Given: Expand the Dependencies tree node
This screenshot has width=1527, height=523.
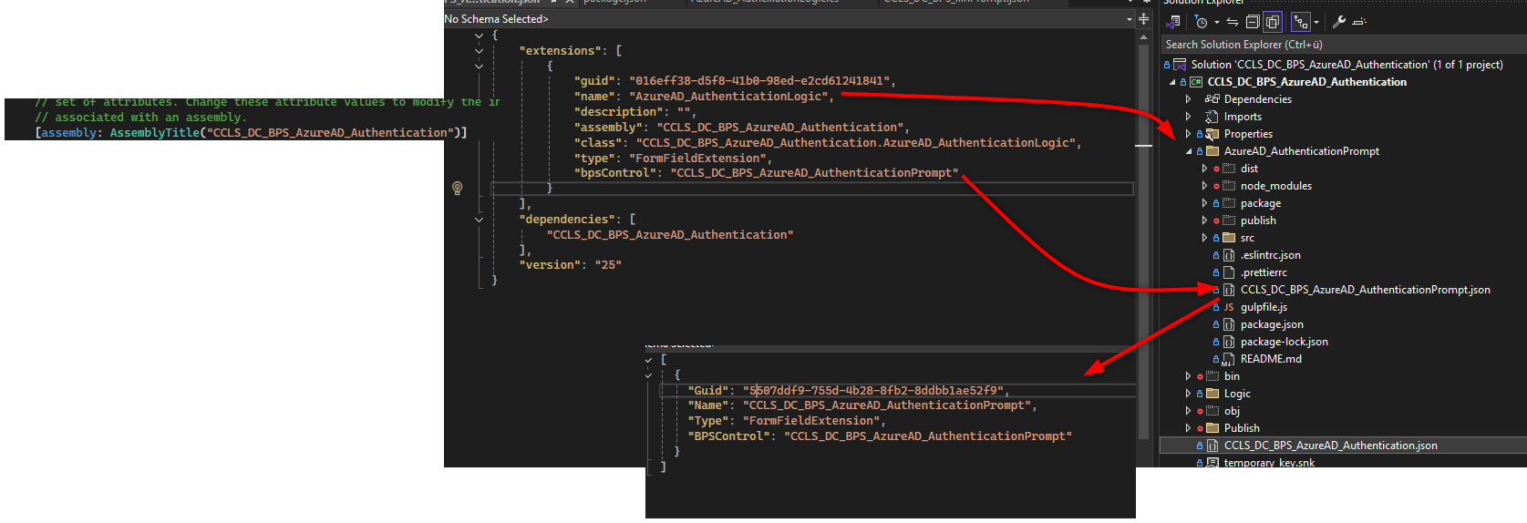Looking at the screenshot, I should (x=1188, y=99).
